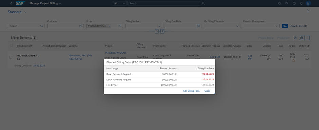Screen dimensions: 319x130
Task: Remove the PROJBILLPAYME... project token
Action: [109, 26]
